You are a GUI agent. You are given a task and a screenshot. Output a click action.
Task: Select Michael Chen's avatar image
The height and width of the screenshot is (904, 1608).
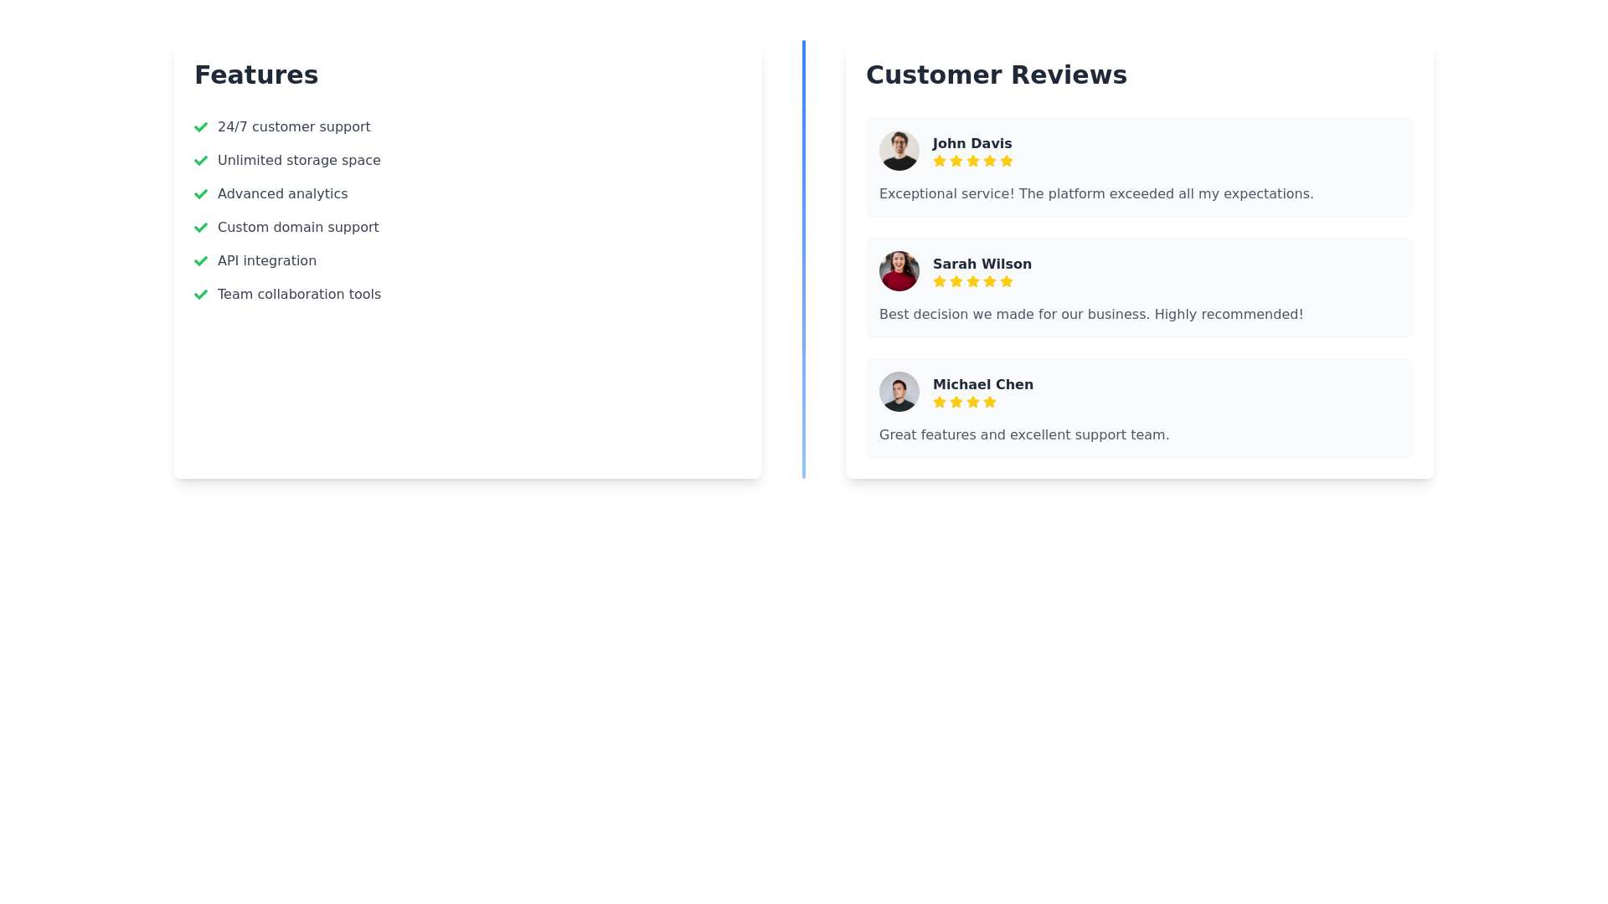(899, 392)
